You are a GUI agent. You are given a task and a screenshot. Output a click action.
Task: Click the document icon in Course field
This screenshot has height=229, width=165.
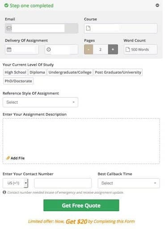pos(88,28)
